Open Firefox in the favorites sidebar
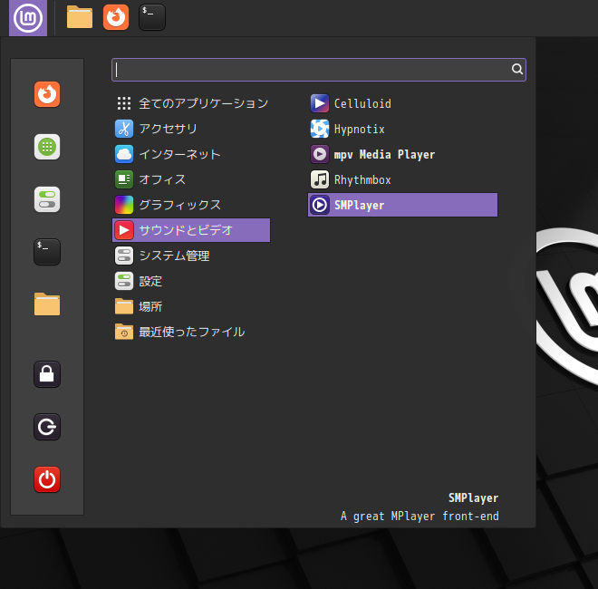The width and height of the screenshot is (598, 589). pyautogui.click(x=47, y=94)
